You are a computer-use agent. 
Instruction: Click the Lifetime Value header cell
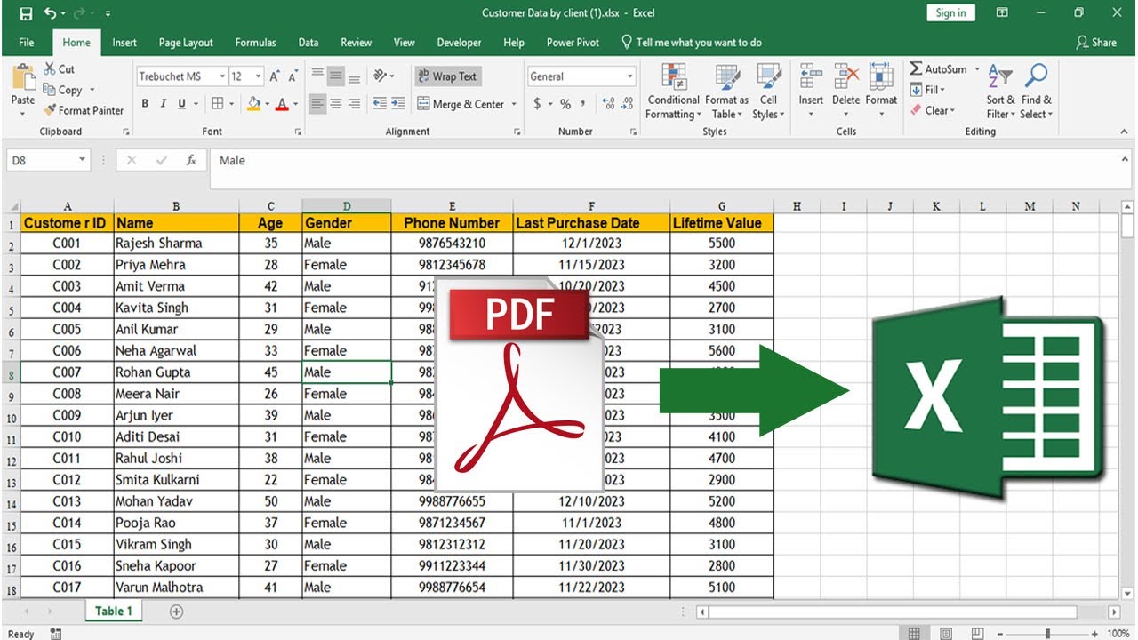point(722,222)
